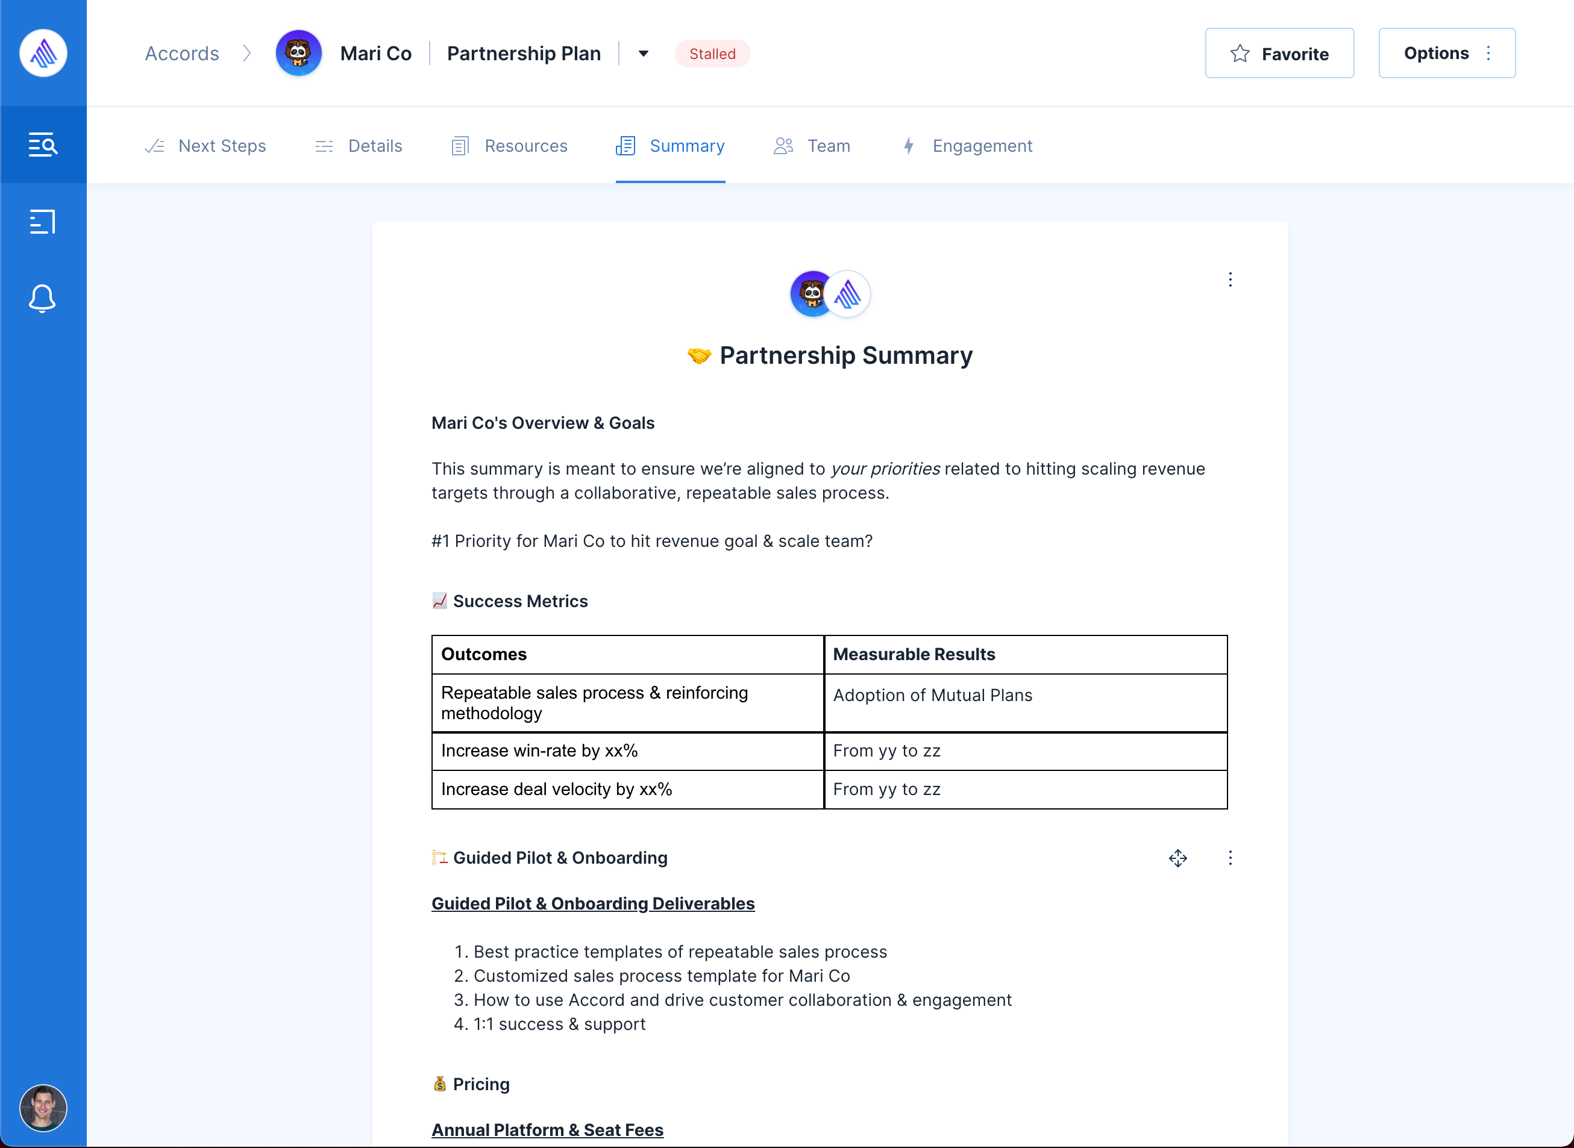Image resolution: width=1574 pixels, height=1148 pixels.
Task: Open the search list sidebar icon
Action: coord(43,145)
